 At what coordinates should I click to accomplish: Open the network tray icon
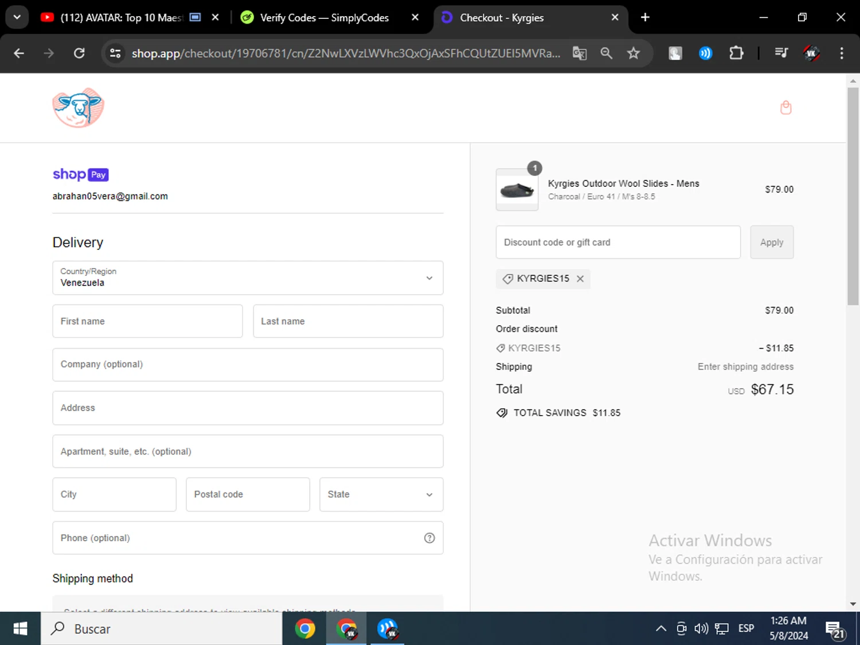(x=722, y=628)
